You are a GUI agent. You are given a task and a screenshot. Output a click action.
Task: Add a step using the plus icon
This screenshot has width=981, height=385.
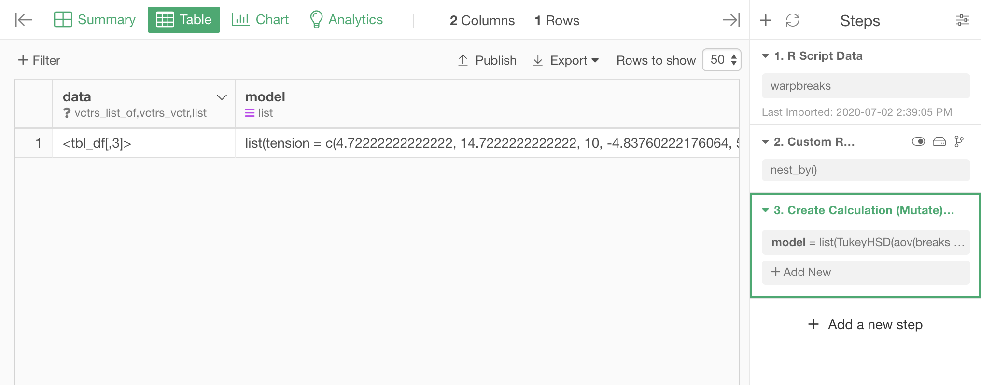pyautogui.click(x=766, y=20)
